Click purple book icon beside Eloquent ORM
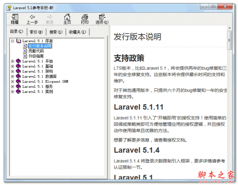238x185 pixels. (18, 81)
